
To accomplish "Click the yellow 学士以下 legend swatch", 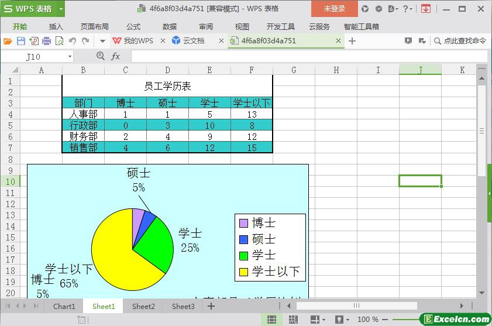I will [243, 272].
